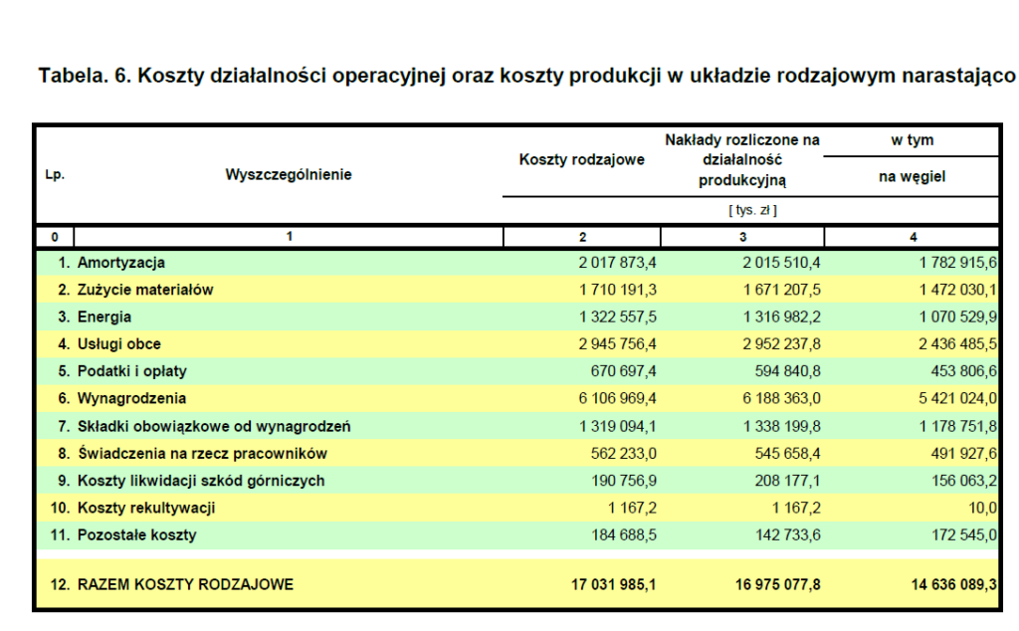Select the 'Wyszczególnienie' column header
The image size is (1019, 631).
[289, 175]
